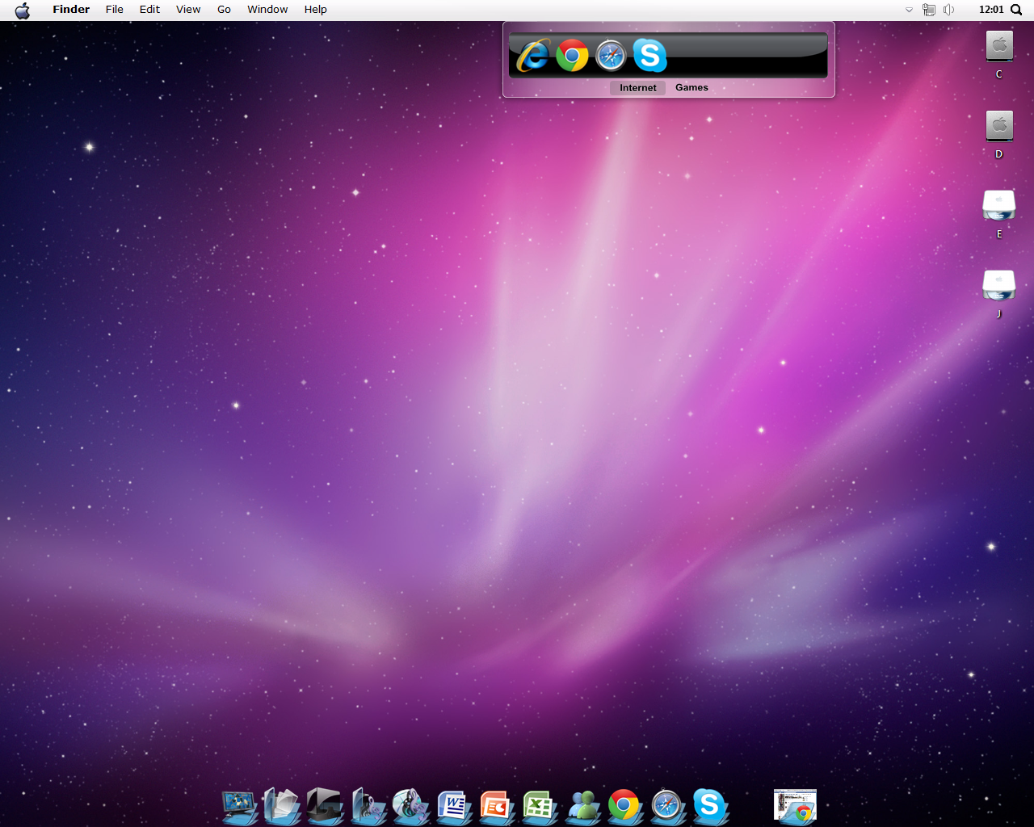The image size is (1034, 827).
Task: Open the black cube dock icon
Action: point(325,806)
